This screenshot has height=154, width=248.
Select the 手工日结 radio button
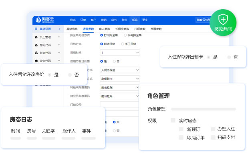(123, 44)
